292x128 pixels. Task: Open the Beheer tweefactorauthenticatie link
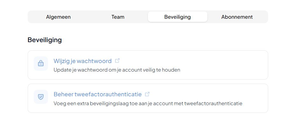click(x=98, y=94)
